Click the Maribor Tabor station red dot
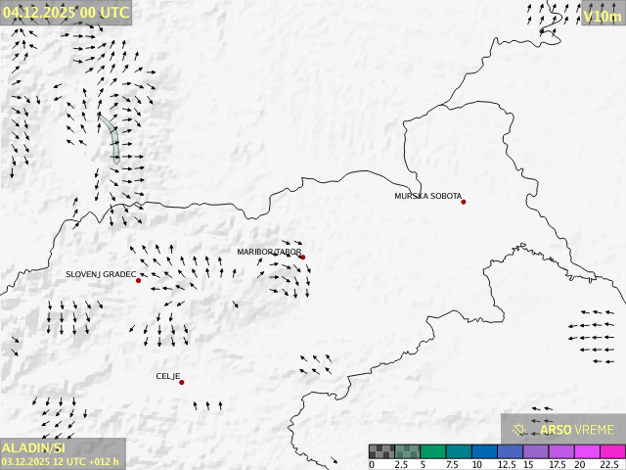Image resolution: width=626 pixels, height=470 pixels. [x=302, y=258]
